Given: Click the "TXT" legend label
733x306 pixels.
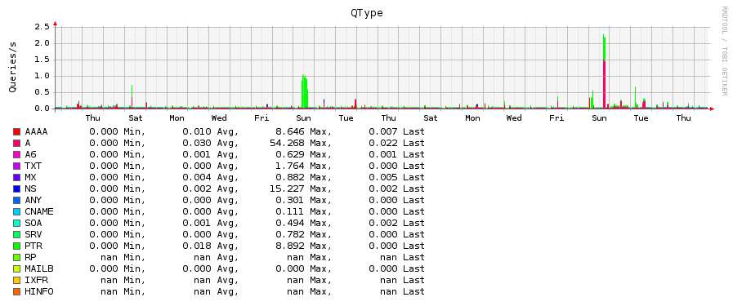Looking at the screenshot, I should point(34,166).
